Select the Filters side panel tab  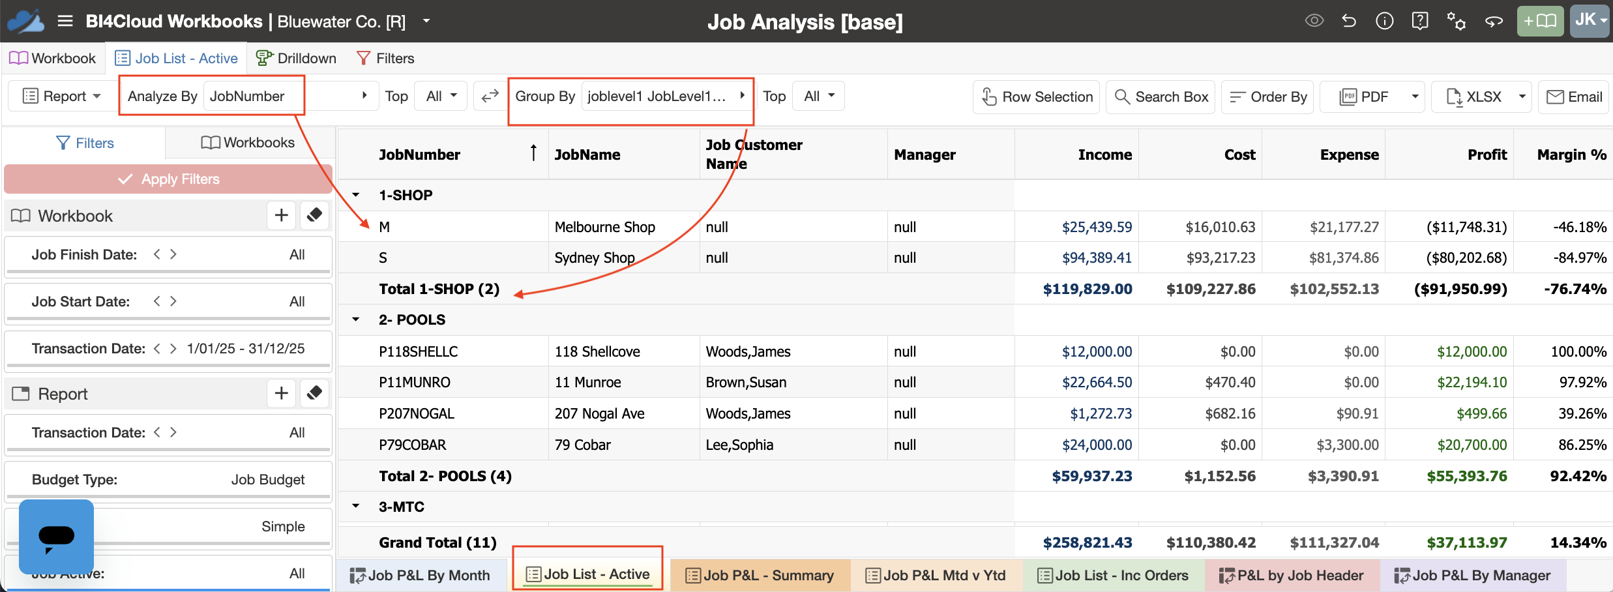(x=85, y=143)
